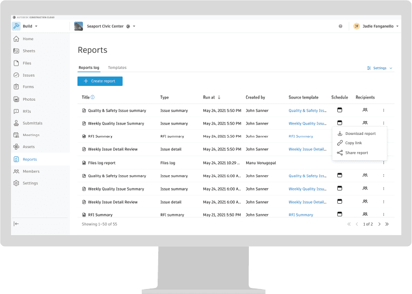This screenshot has width=412, height=294.
Task: Open schedule icon for 6:00 AM Quality & Safety row
Action: [x=339, y=175]
